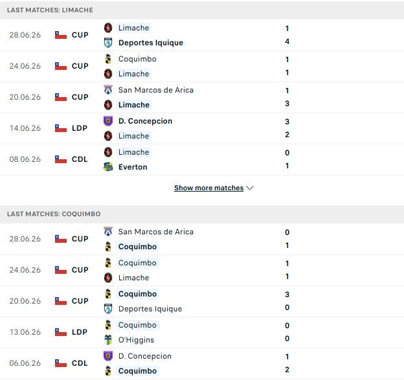Click San Marcos de Arica crest in 20.06.26 match

(x=108, y=90)
